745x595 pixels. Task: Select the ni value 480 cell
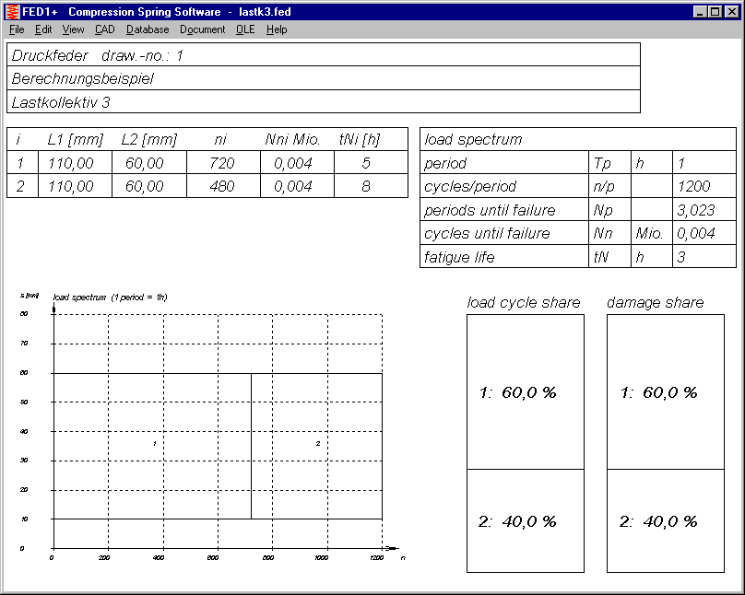point(222,186)
